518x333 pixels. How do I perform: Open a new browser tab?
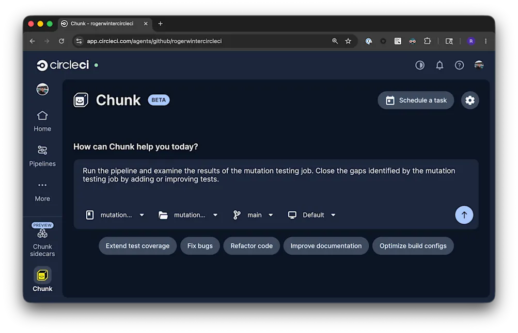tap(160, 24)
